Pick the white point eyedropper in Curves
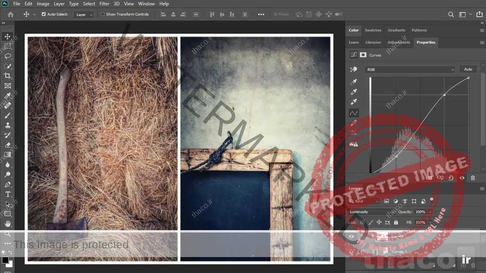This screenshot has height=273, width=486. pos(354,102)
